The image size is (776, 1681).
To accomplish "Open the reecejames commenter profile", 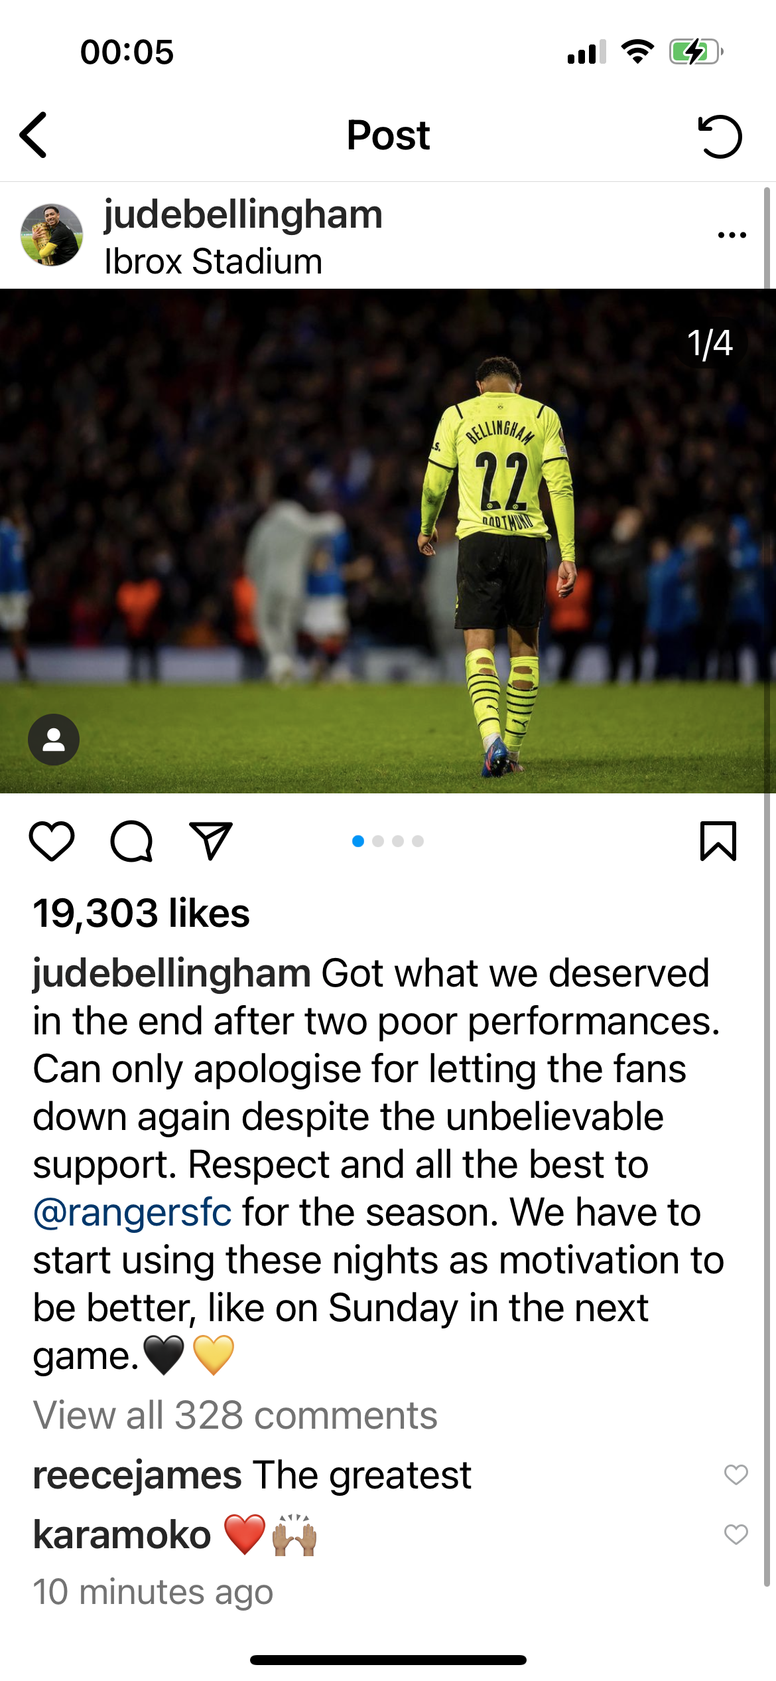I will [137, 1475].
